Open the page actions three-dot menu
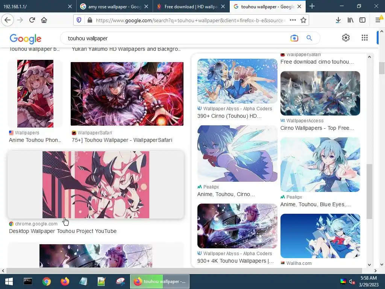 tap(293, 20)
